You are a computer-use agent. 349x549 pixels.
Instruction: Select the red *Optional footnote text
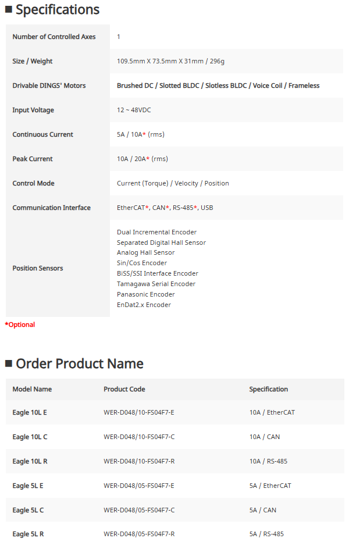click(x=20, y=325)
